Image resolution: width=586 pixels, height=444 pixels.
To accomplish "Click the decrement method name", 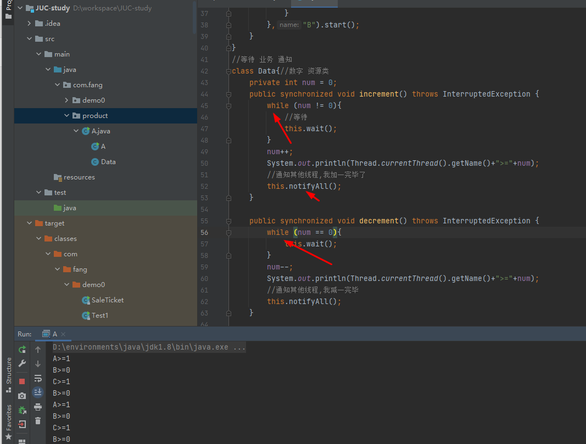I will click(x=379, y=221).
